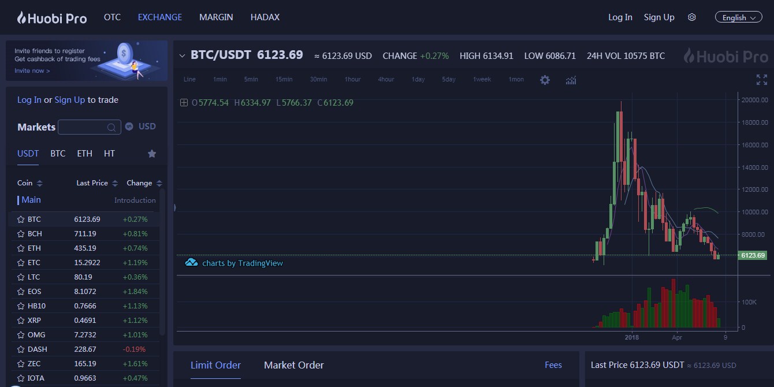Go to EXCHANGE menu item
Image resolution: width=774 pixels, height=387 pixels.
tap(160, 17)
